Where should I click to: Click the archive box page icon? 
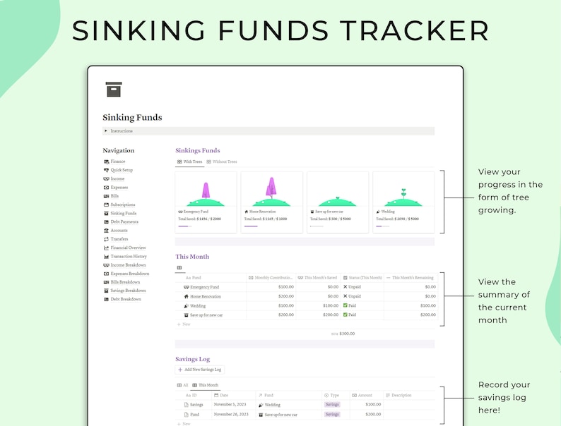pyautogui.click(x=114, y=90)
